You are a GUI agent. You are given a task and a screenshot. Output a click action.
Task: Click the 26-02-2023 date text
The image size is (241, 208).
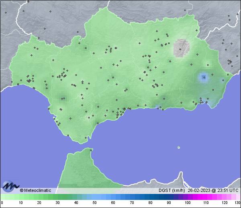tap(199, 190)
